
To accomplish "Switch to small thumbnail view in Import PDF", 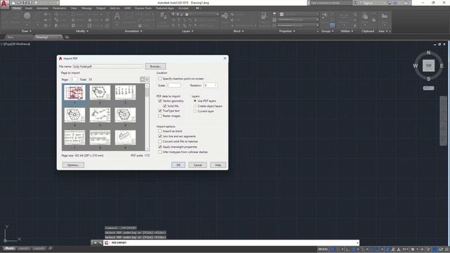I will point(147,79).
